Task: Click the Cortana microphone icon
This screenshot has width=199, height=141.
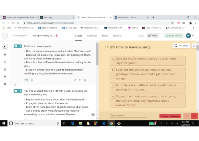Action: (58, 123)
